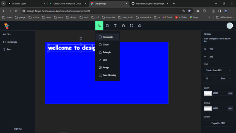Click the Delete trash icon
Viewport: 236px width, 133px height.
[124, 25]
